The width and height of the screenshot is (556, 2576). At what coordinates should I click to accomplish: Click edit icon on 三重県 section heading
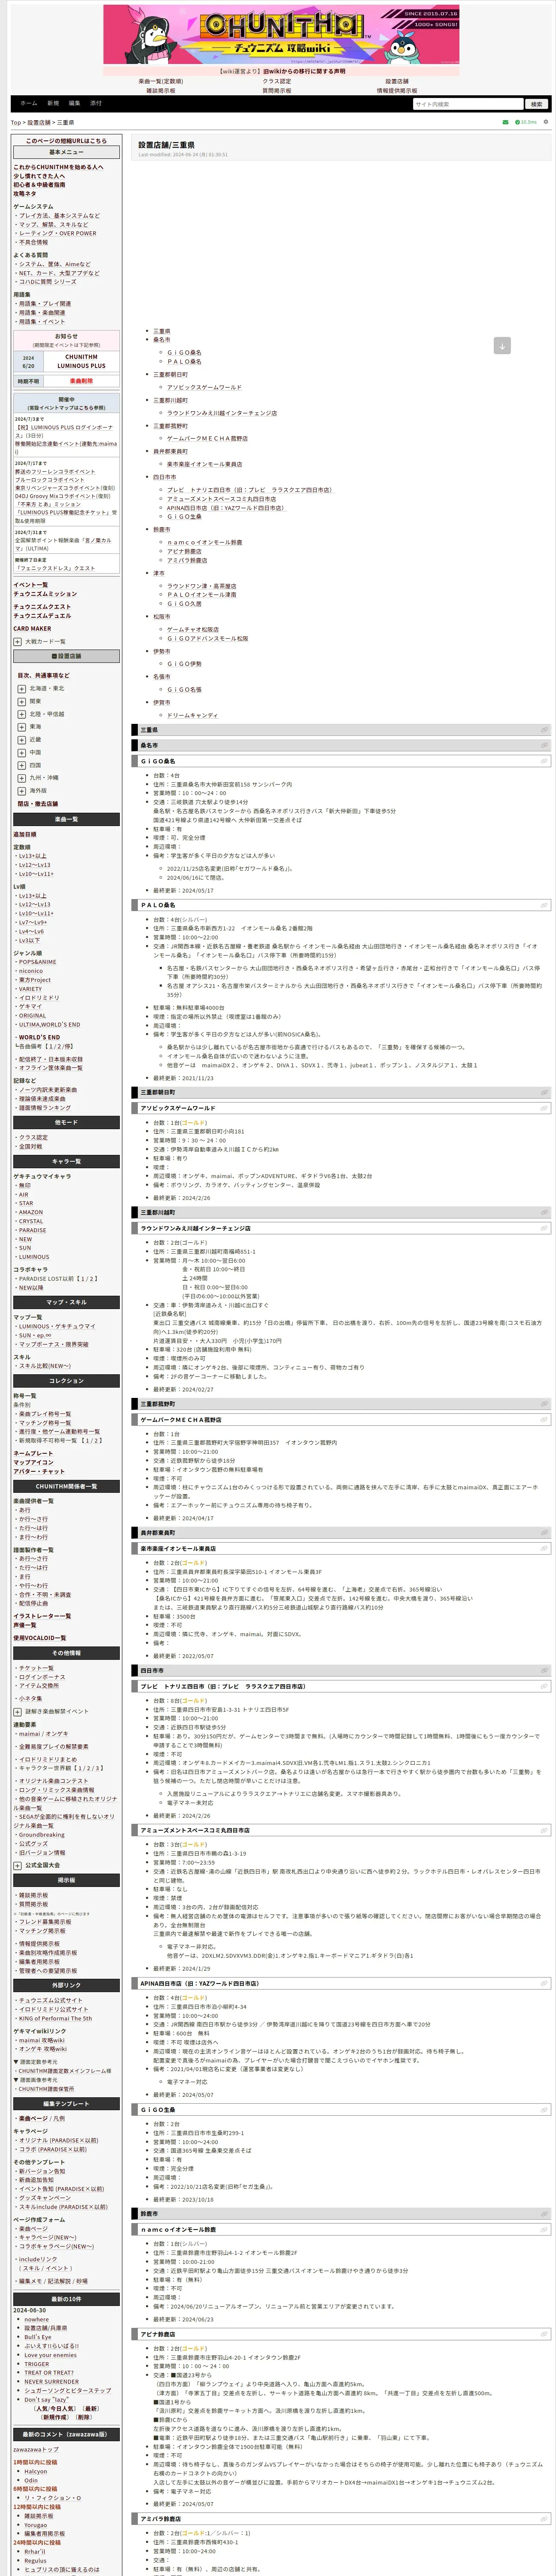point(544,730)
